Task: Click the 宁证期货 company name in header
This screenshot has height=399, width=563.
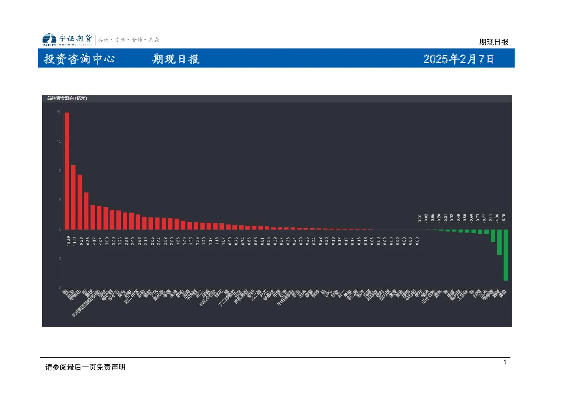Action: click(x=75, y=38)
